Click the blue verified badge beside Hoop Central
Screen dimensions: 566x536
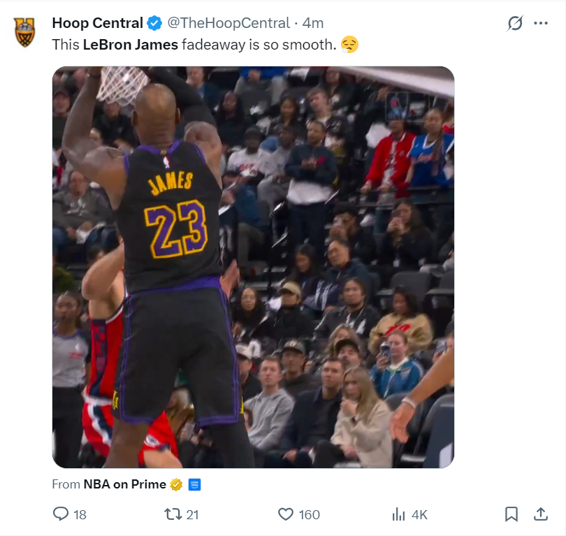tap(154, 23)
